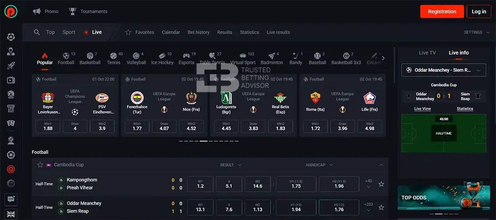
Task: Open the live chat support icon
Action: [11, 199]
